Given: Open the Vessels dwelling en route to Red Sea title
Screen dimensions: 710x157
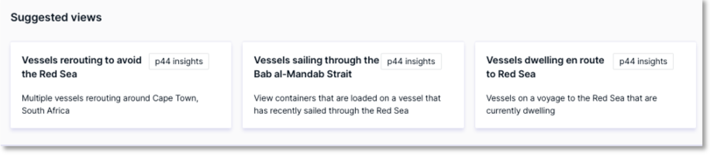Looking at the screenshot, I should (x=545, y=60).
